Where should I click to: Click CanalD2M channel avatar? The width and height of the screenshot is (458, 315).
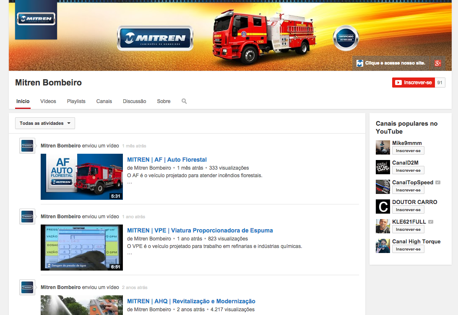point(383,167)
